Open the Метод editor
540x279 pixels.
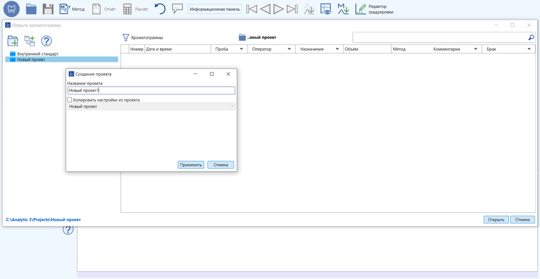(x=72, y=9)
